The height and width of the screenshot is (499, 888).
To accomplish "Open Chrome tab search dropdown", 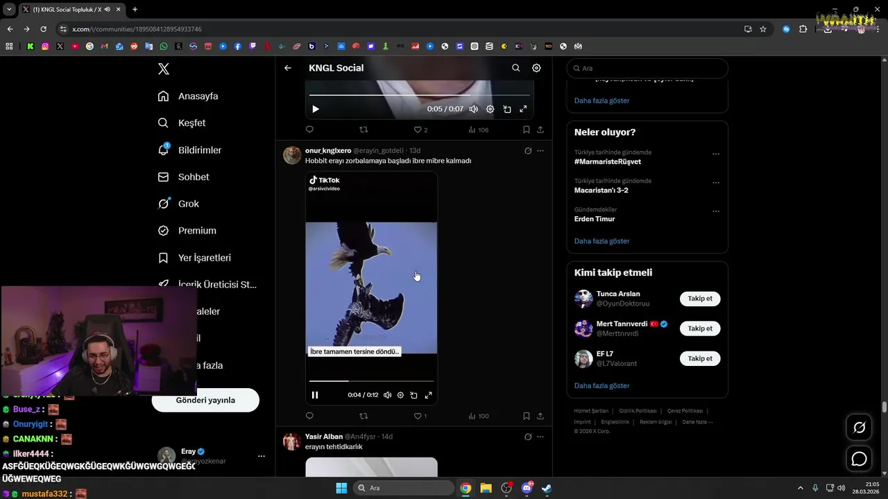I will coord(9,9).
